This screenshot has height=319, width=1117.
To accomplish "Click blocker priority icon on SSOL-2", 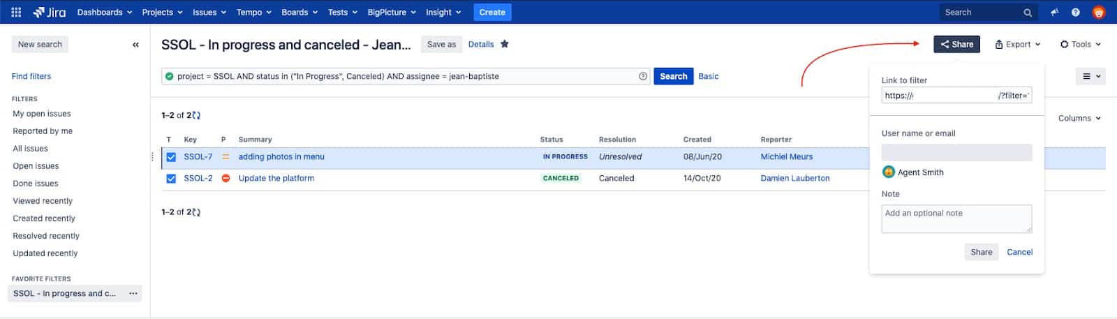I will click(225, 178).
